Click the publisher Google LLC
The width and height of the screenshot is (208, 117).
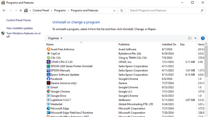click(125, 92)
